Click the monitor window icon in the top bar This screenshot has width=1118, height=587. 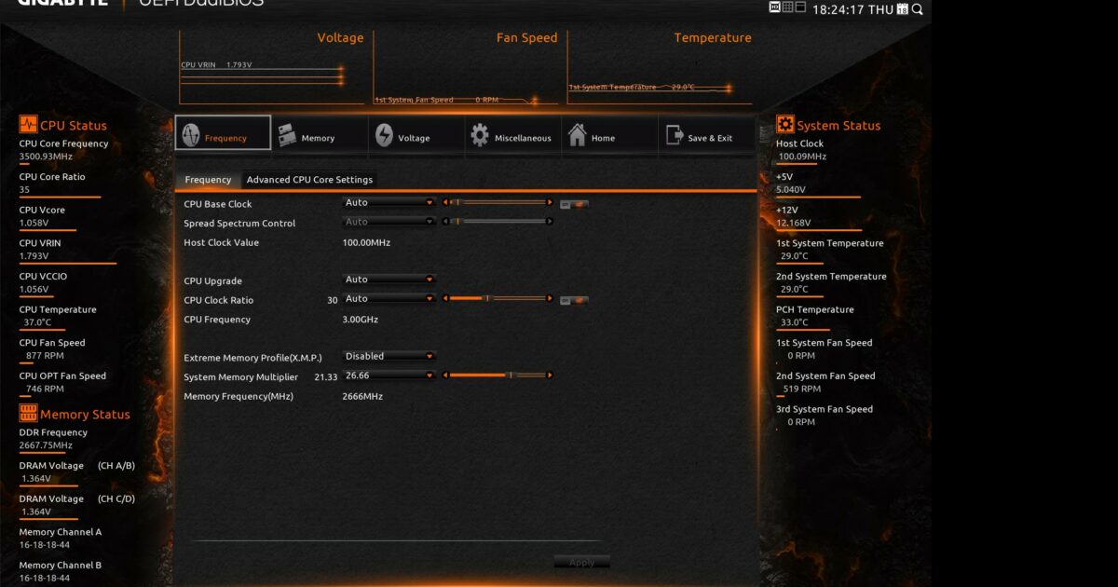click(799, 7)
